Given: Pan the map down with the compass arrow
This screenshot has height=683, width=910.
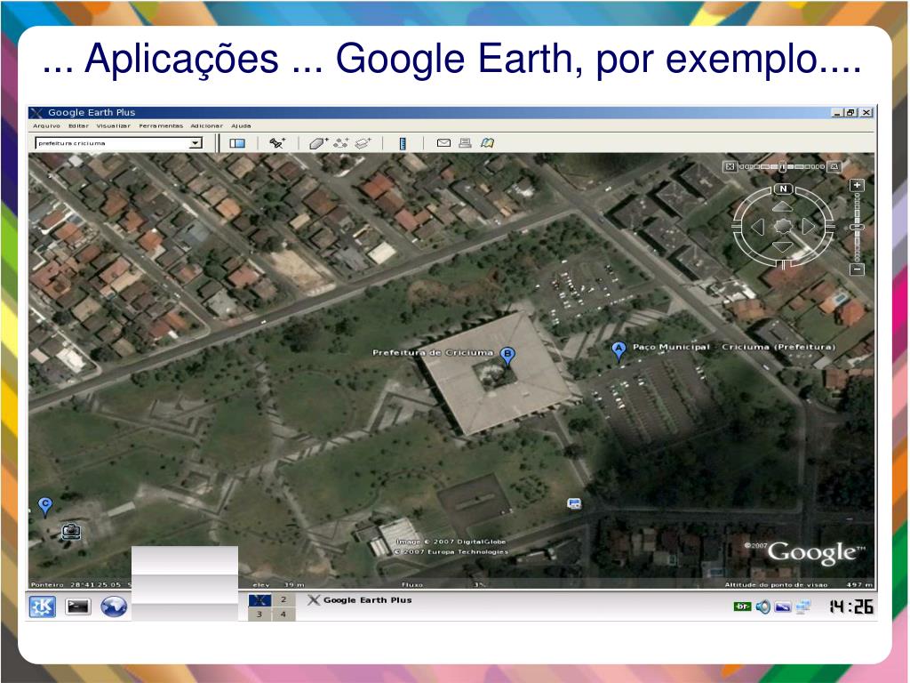Looking at the screenshot, I should (x=782, y=247).
